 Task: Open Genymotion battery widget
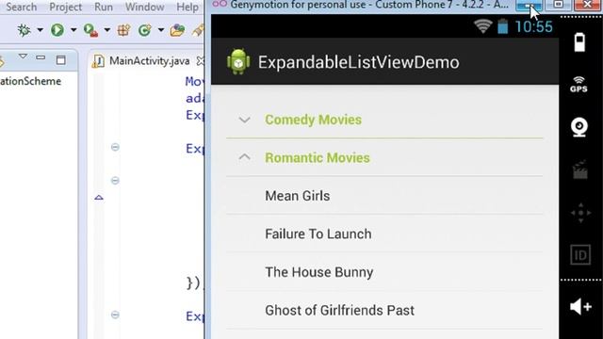point(579,42)
